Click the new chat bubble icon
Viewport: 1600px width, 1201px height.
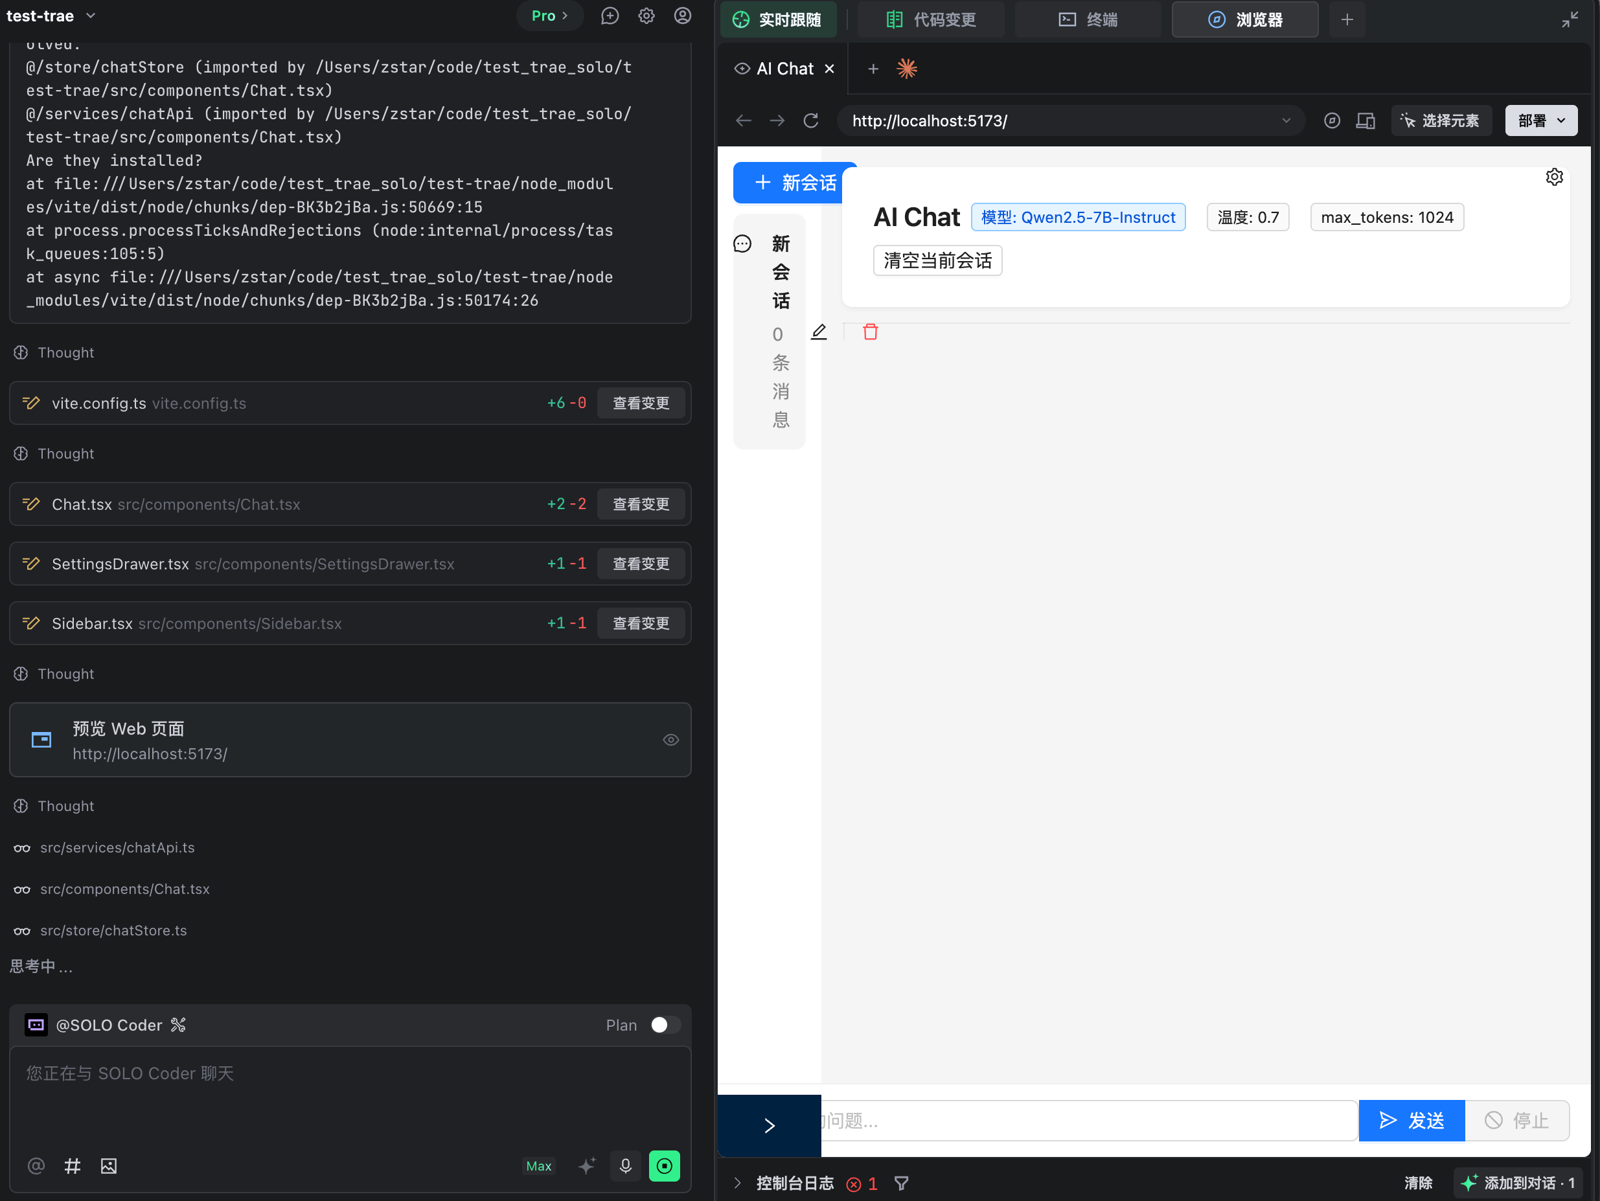pyautogui.click(x=610, y=16)
